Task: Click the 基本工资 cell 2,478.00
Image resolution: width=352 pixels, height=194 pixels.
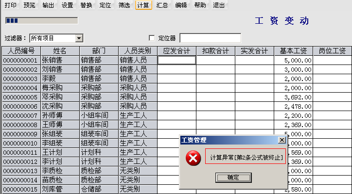Action: (x=293, y=106)
